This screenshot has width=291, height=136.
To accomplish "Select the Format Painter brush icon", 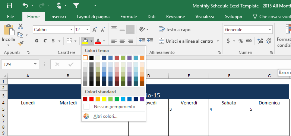I will coord(20,43).
